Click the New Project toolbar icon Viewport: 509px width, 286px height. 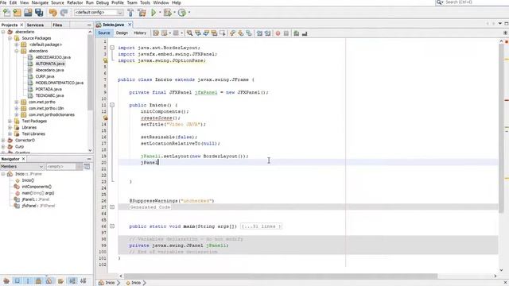tap(17, 13)
